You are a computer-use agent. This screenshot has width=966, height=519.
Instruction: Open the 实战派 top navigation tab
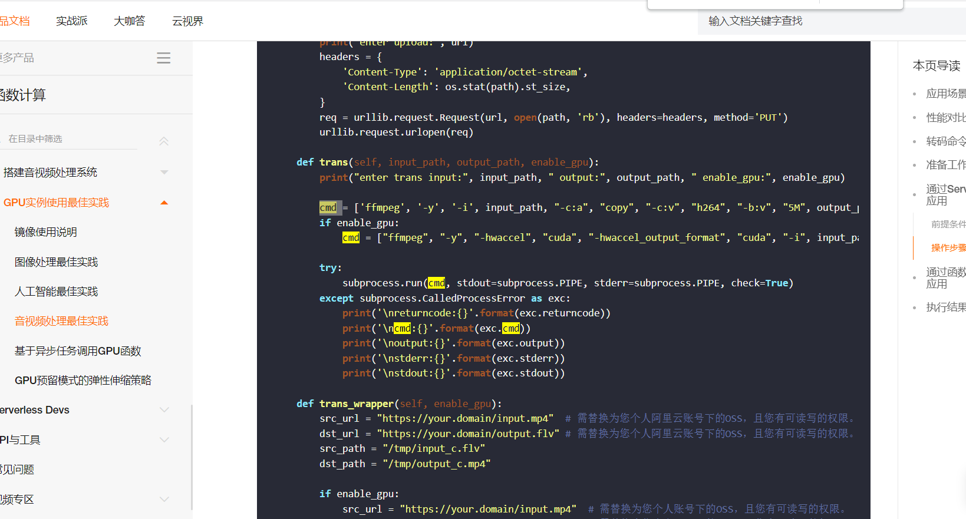[72, 21]
